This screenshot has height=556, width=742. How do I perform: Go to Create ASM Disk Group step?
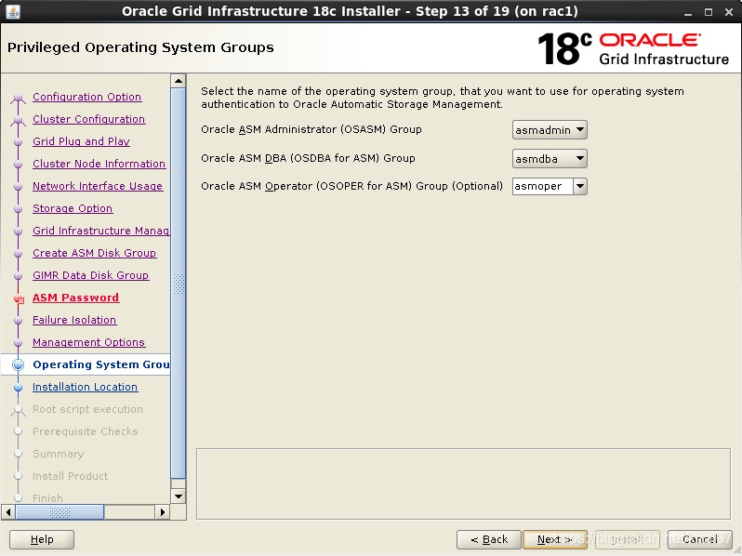94,253
